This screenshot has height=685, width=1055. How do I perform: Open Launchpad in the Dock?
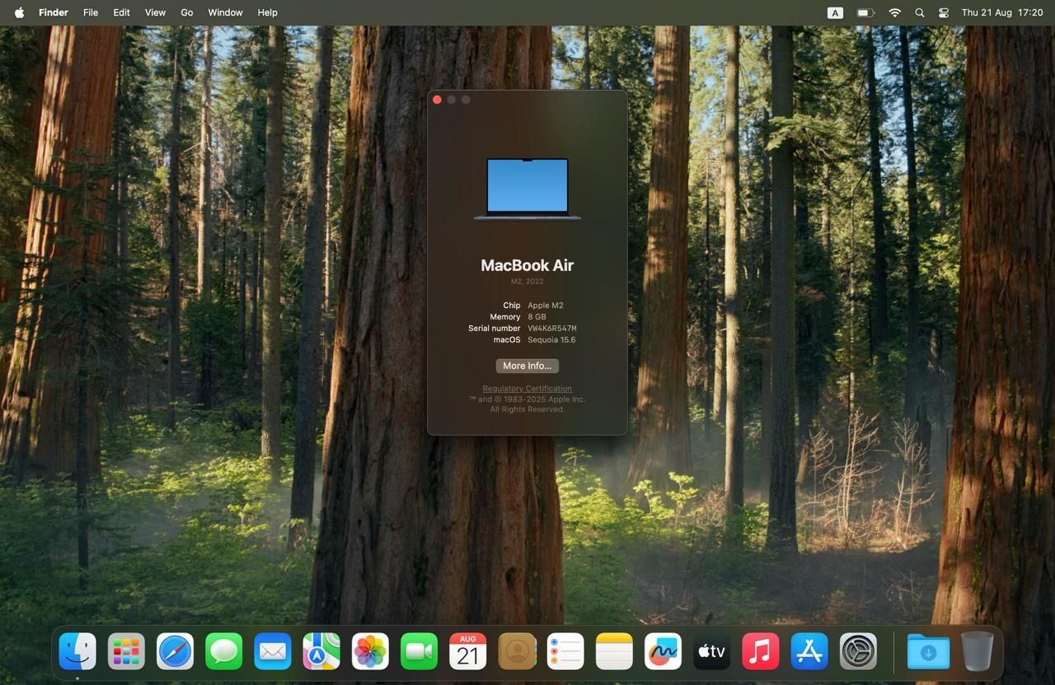(x=126, y=652)
